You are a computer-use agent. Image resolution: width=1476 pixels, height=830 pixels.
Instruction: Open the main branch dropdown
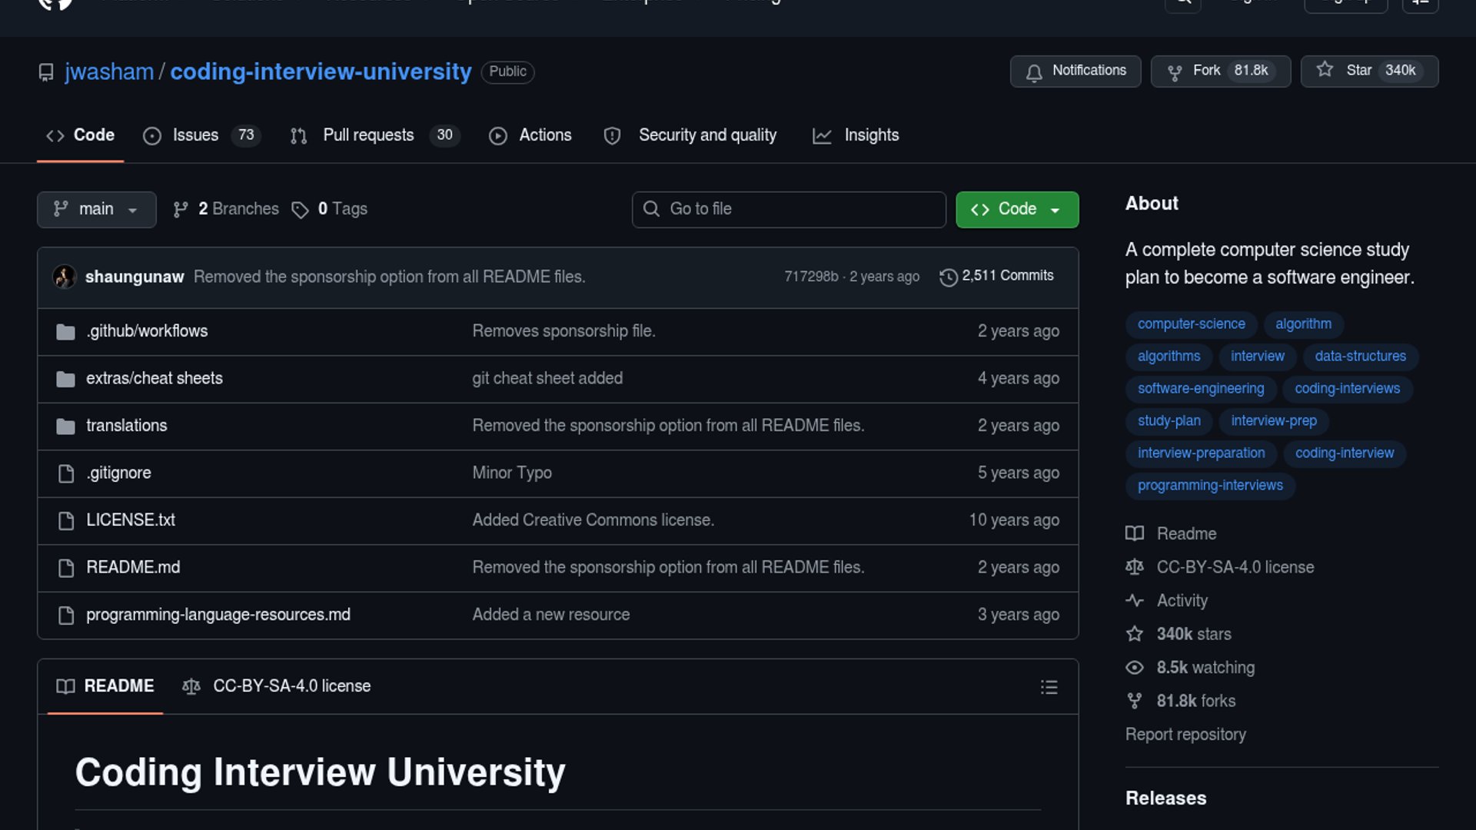tap(96, 210)
